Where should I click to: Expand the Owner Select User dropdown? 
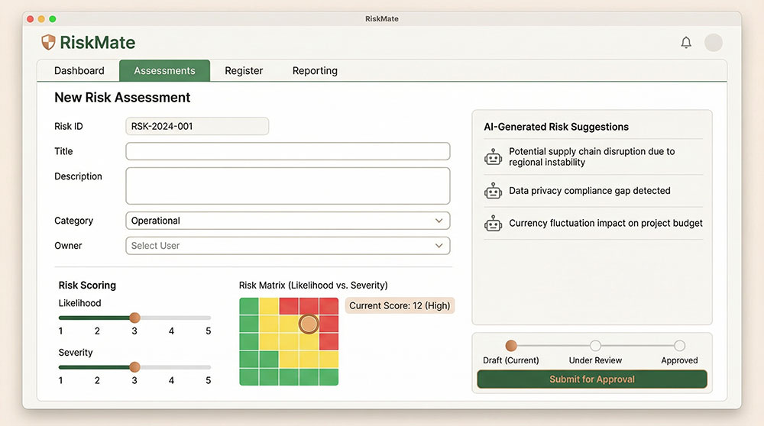pos(287,246)
